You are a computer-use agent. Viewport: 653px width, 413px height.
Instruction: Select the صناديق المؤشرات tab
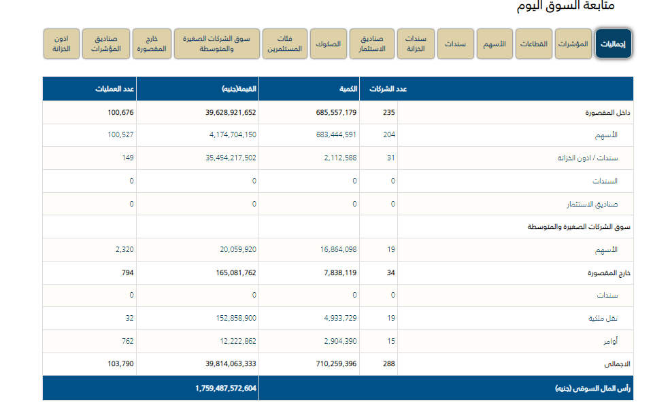coord(105,44)
